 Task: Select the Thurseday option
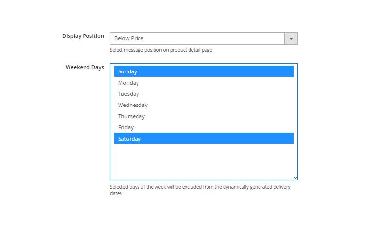pyautogui.click(x=204, y=116)
